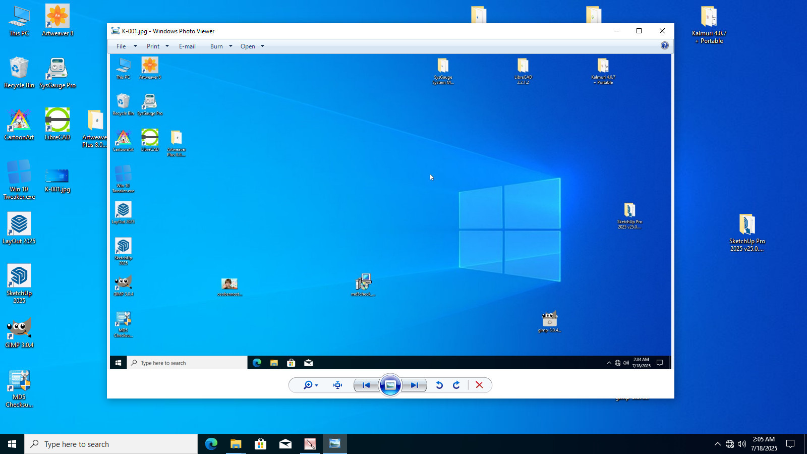The image size is (807, 454).
Task: Go to the next photo
Action: click(415, 385)
